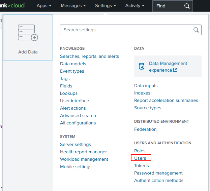Viewport: 210px width, 191px height.
Task: Navigate to Roles settings
Action: [x=140, y=151]
